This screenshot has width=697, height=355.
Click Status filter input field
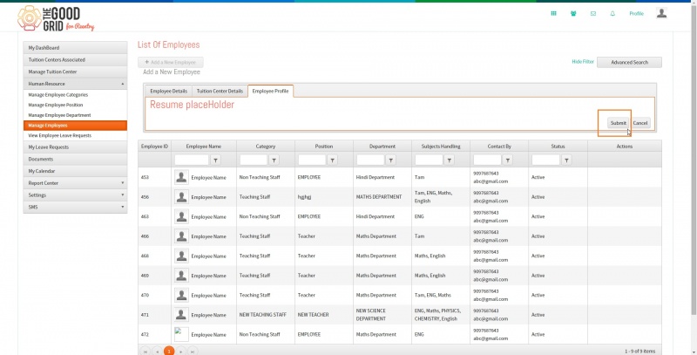pyautogui.click(x=545, y=160)
